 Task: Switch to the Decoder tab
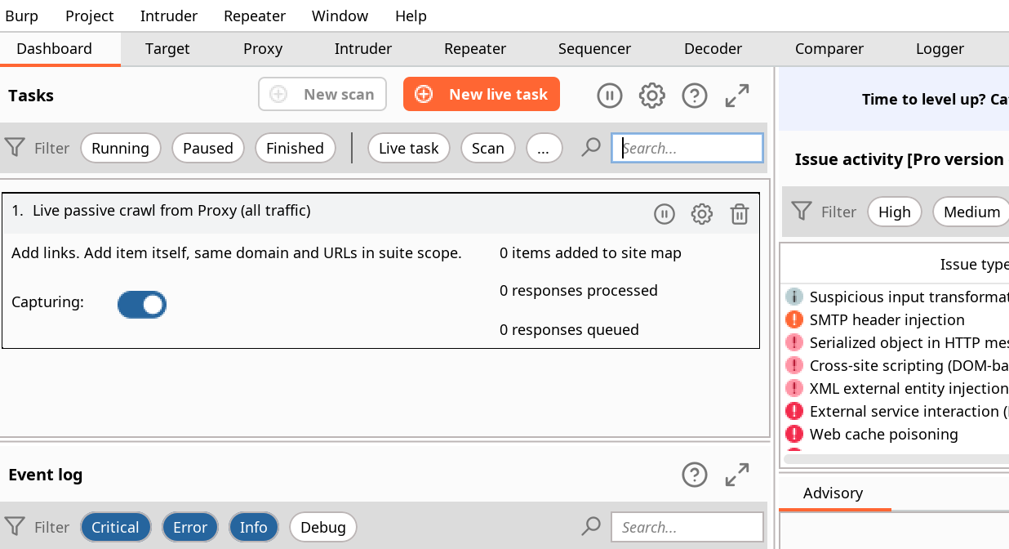[x=713, y=49]
